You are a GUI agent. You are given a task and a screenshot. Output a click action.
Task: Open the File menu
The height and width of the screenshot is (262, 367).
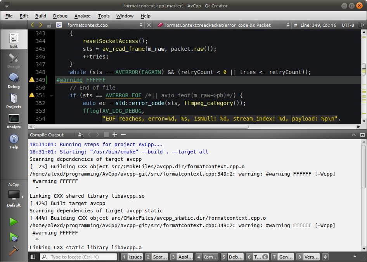(9, 16)
